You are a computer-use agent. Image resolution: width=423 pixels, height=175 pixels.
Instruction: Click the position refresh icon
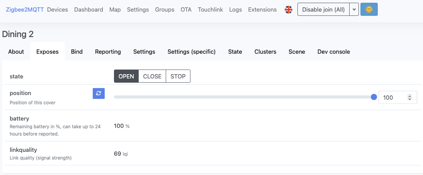pos(99,93)
